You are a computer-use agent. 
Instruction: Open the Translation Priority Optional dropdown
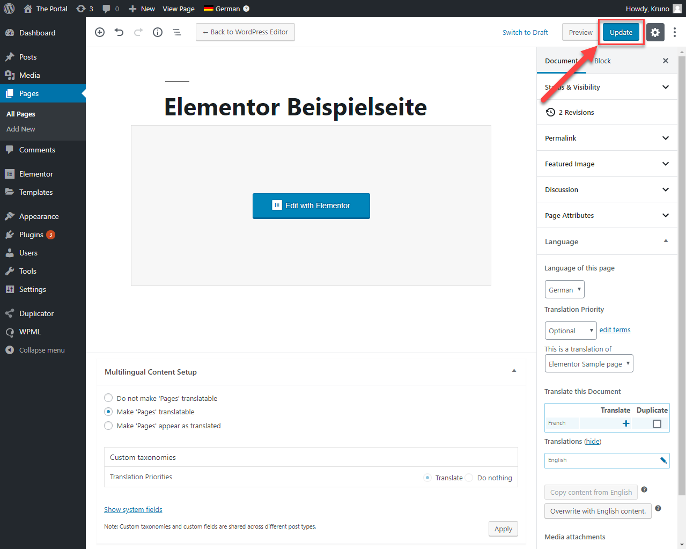click(x=571, y=331)
